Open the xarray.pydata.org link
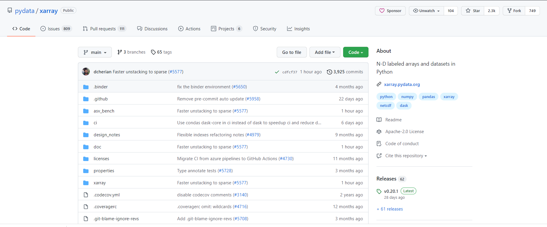Screen dimensions: 547x227 402,84
